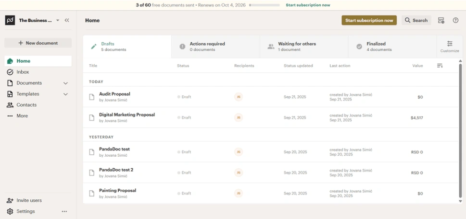466x219 pixels.
Task: Open the Audit Proposal document
Action: click(x=115, y=94)
